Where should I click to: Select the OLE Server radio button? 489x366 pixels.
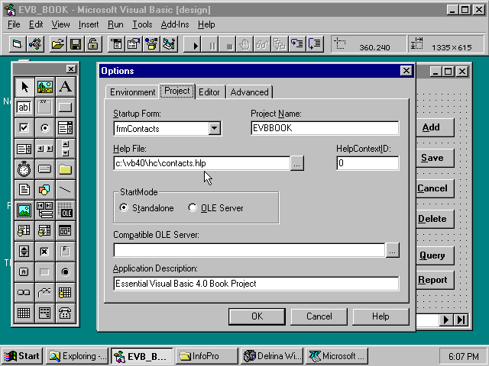click(x=193, y=207)
